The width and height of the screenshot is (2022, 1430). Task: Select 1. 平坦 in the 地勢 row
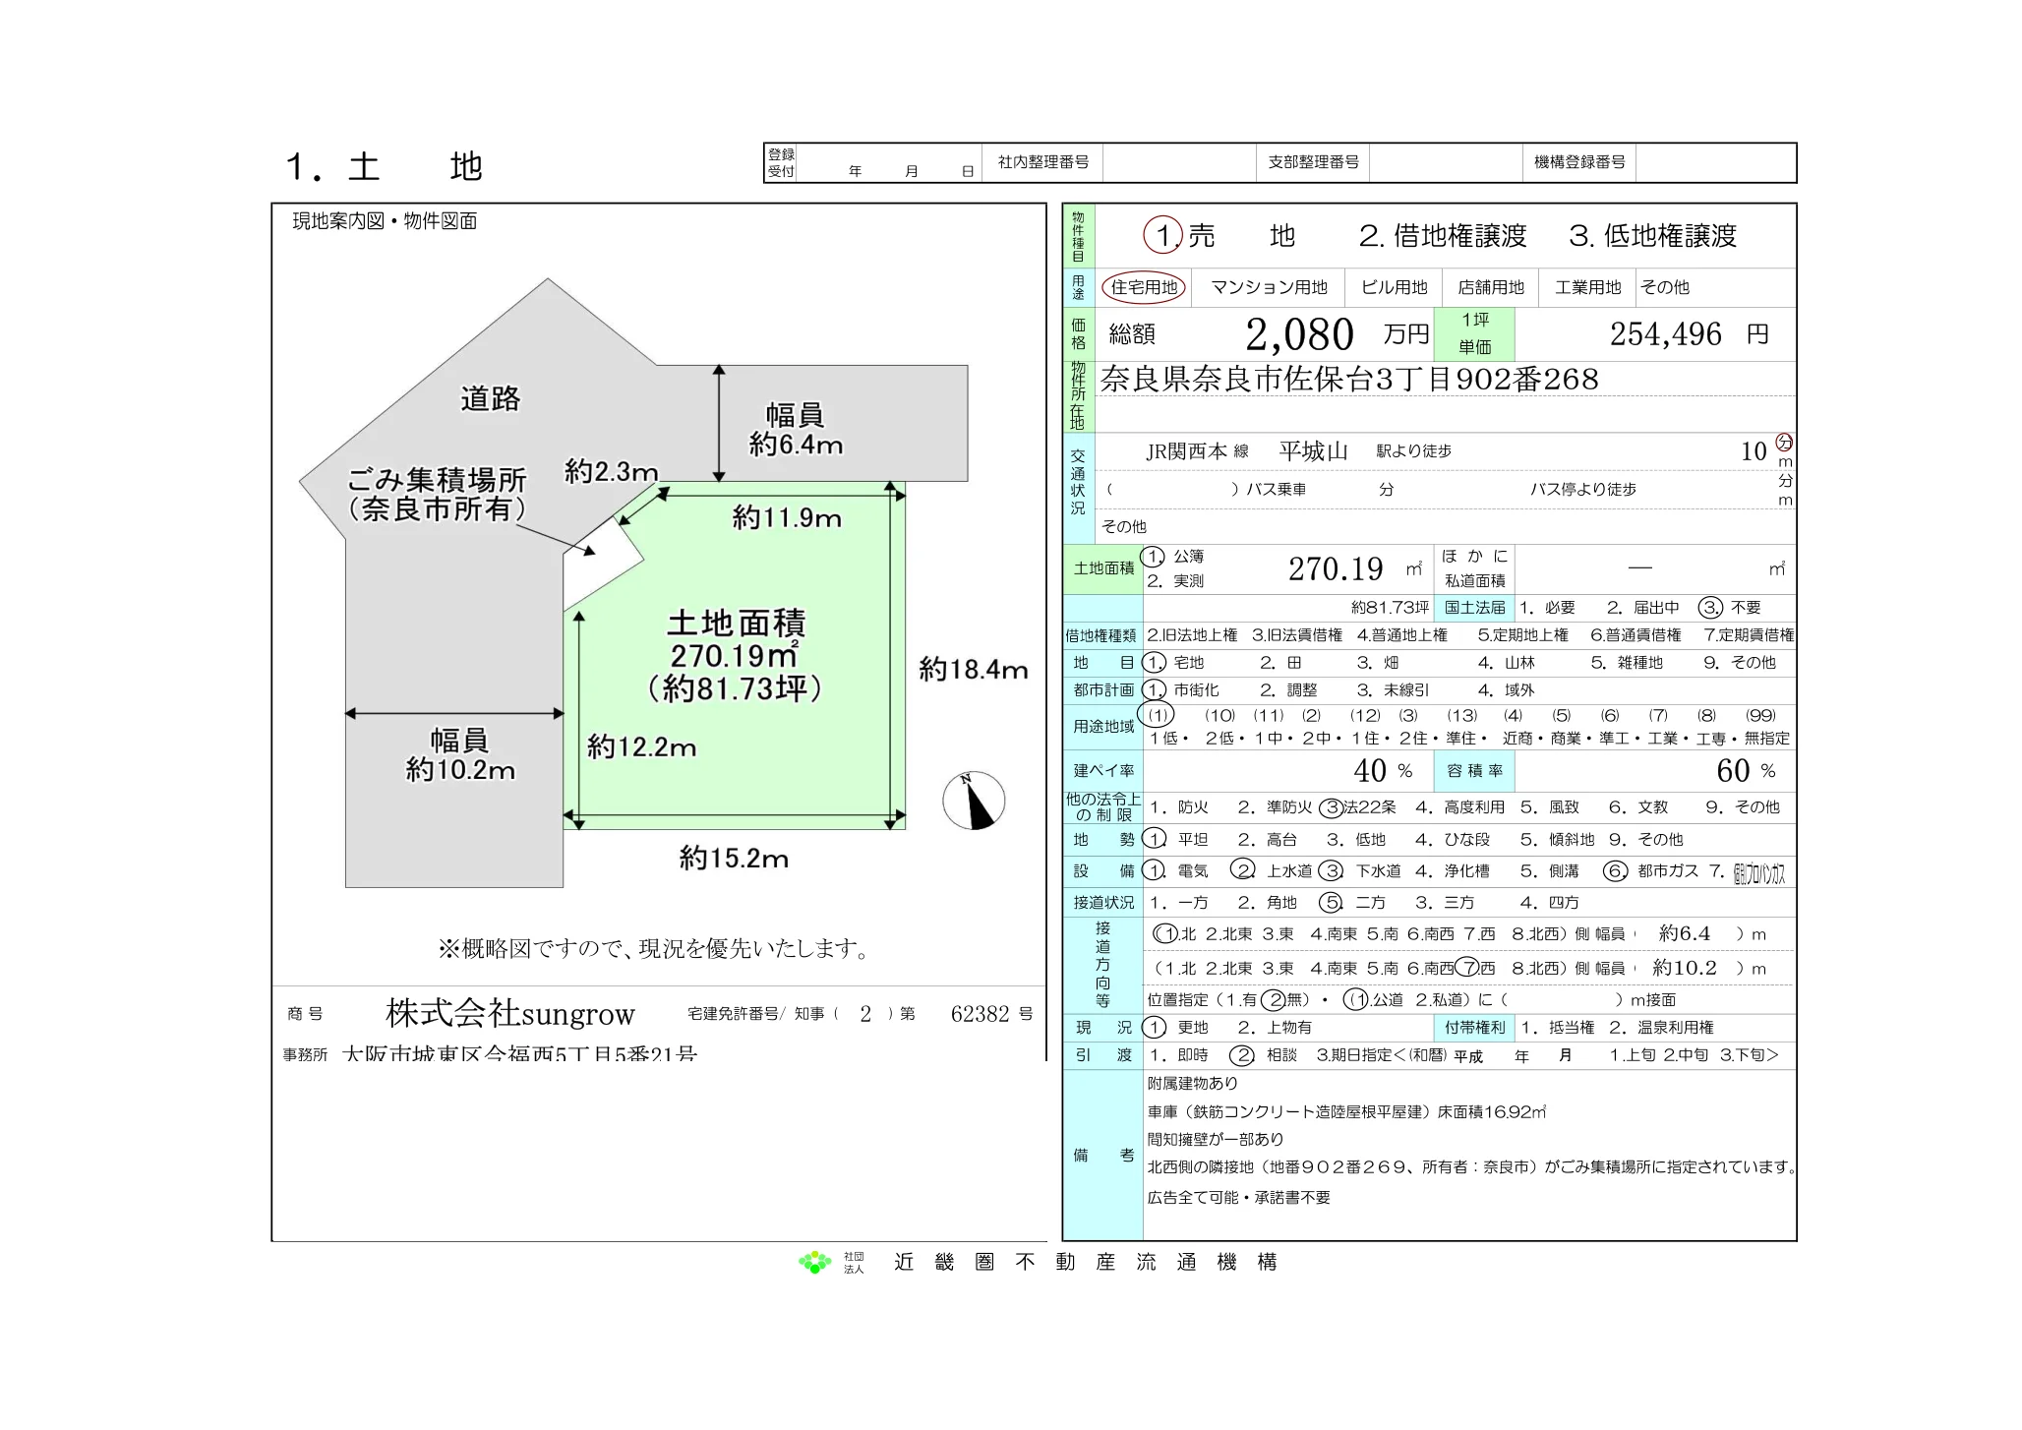1175,840
